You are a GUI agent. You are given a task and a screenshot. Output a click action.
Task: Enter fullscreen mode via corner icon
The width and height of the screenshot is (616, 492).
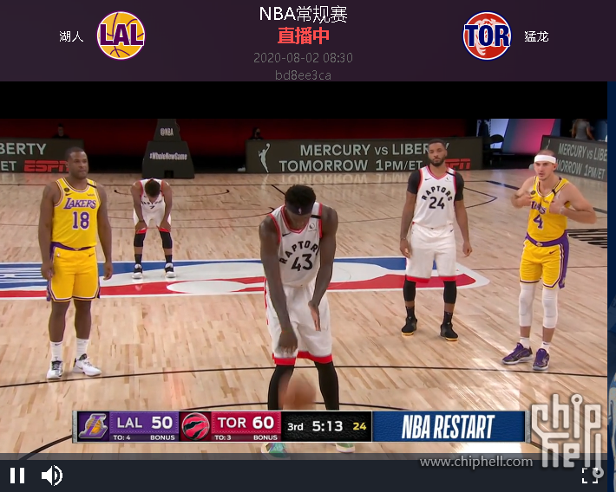(590, 476)
